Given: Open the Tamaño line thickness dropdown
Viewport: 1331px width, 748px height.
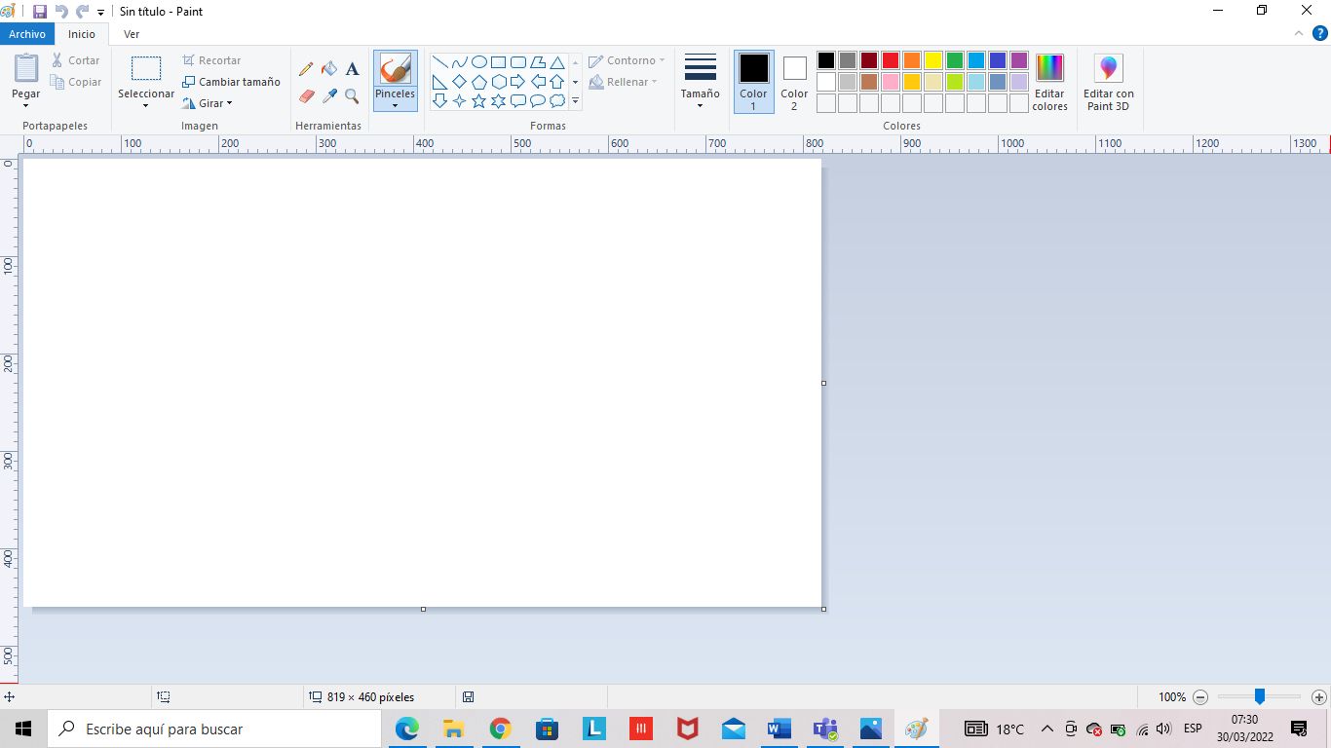Looking at the screenshot, I should tap(699, 83).
